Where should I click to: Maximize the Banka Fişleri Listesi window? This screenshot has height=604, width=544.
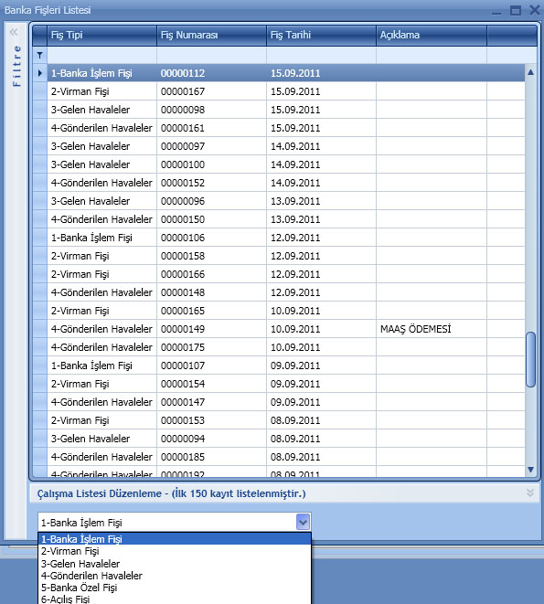516,10
